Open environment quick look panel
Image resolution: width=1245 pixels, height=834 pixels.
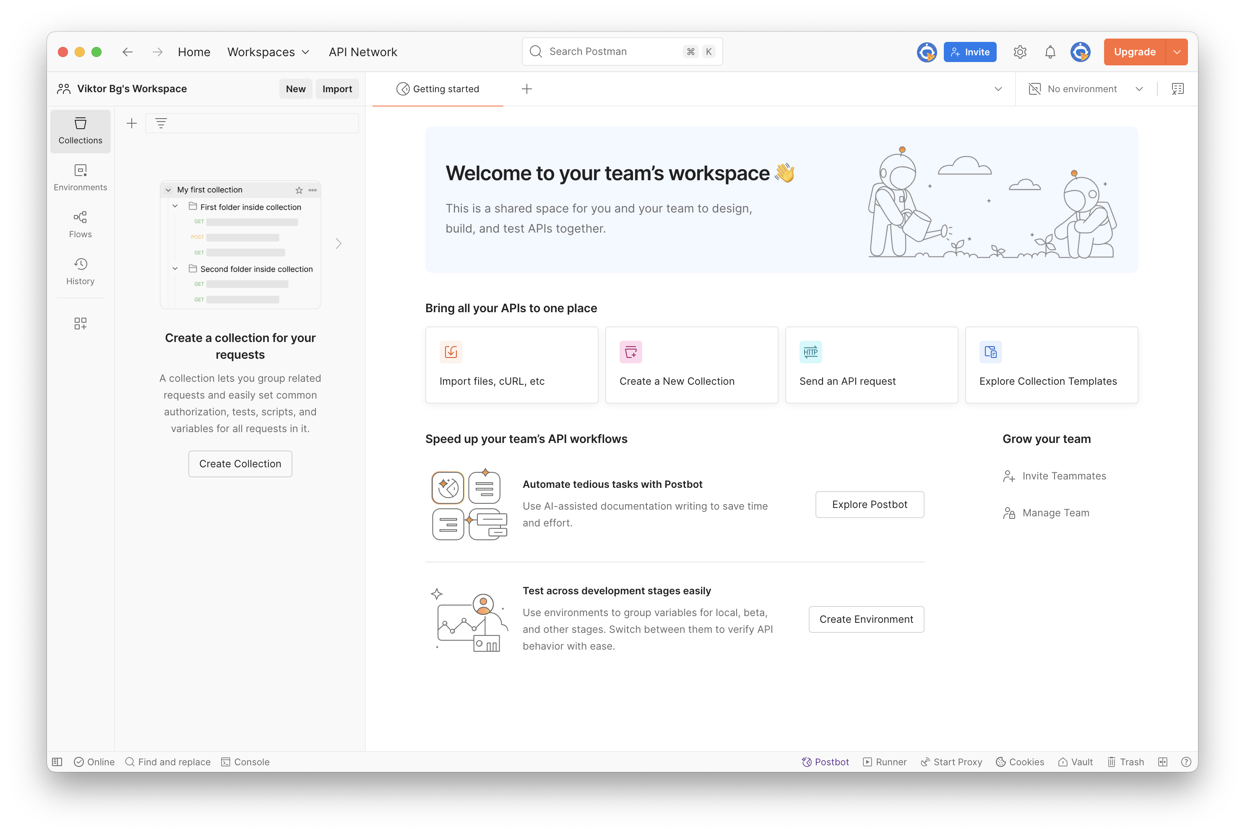coord(1177,89)
